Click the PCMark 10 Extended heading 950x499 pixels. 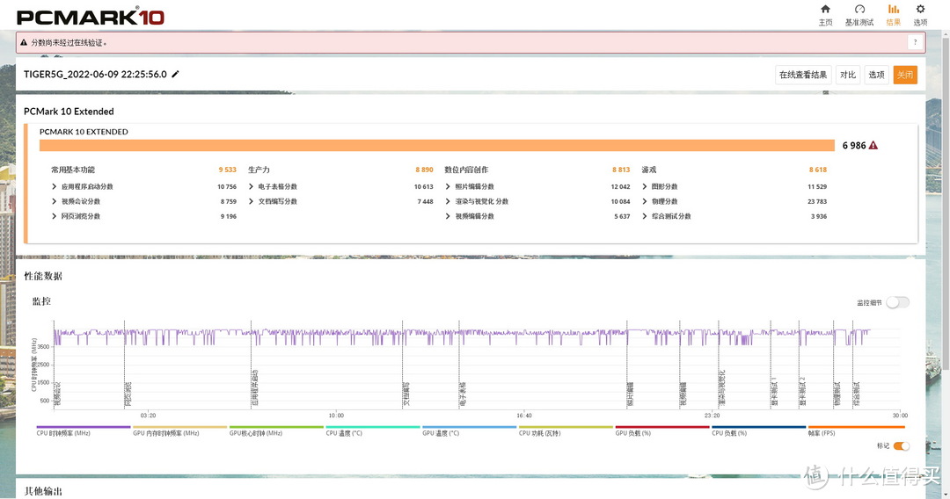point(69,112)
